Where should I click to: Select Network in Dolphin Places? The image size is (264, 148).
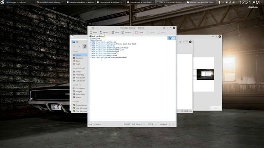tap(80, 58)
